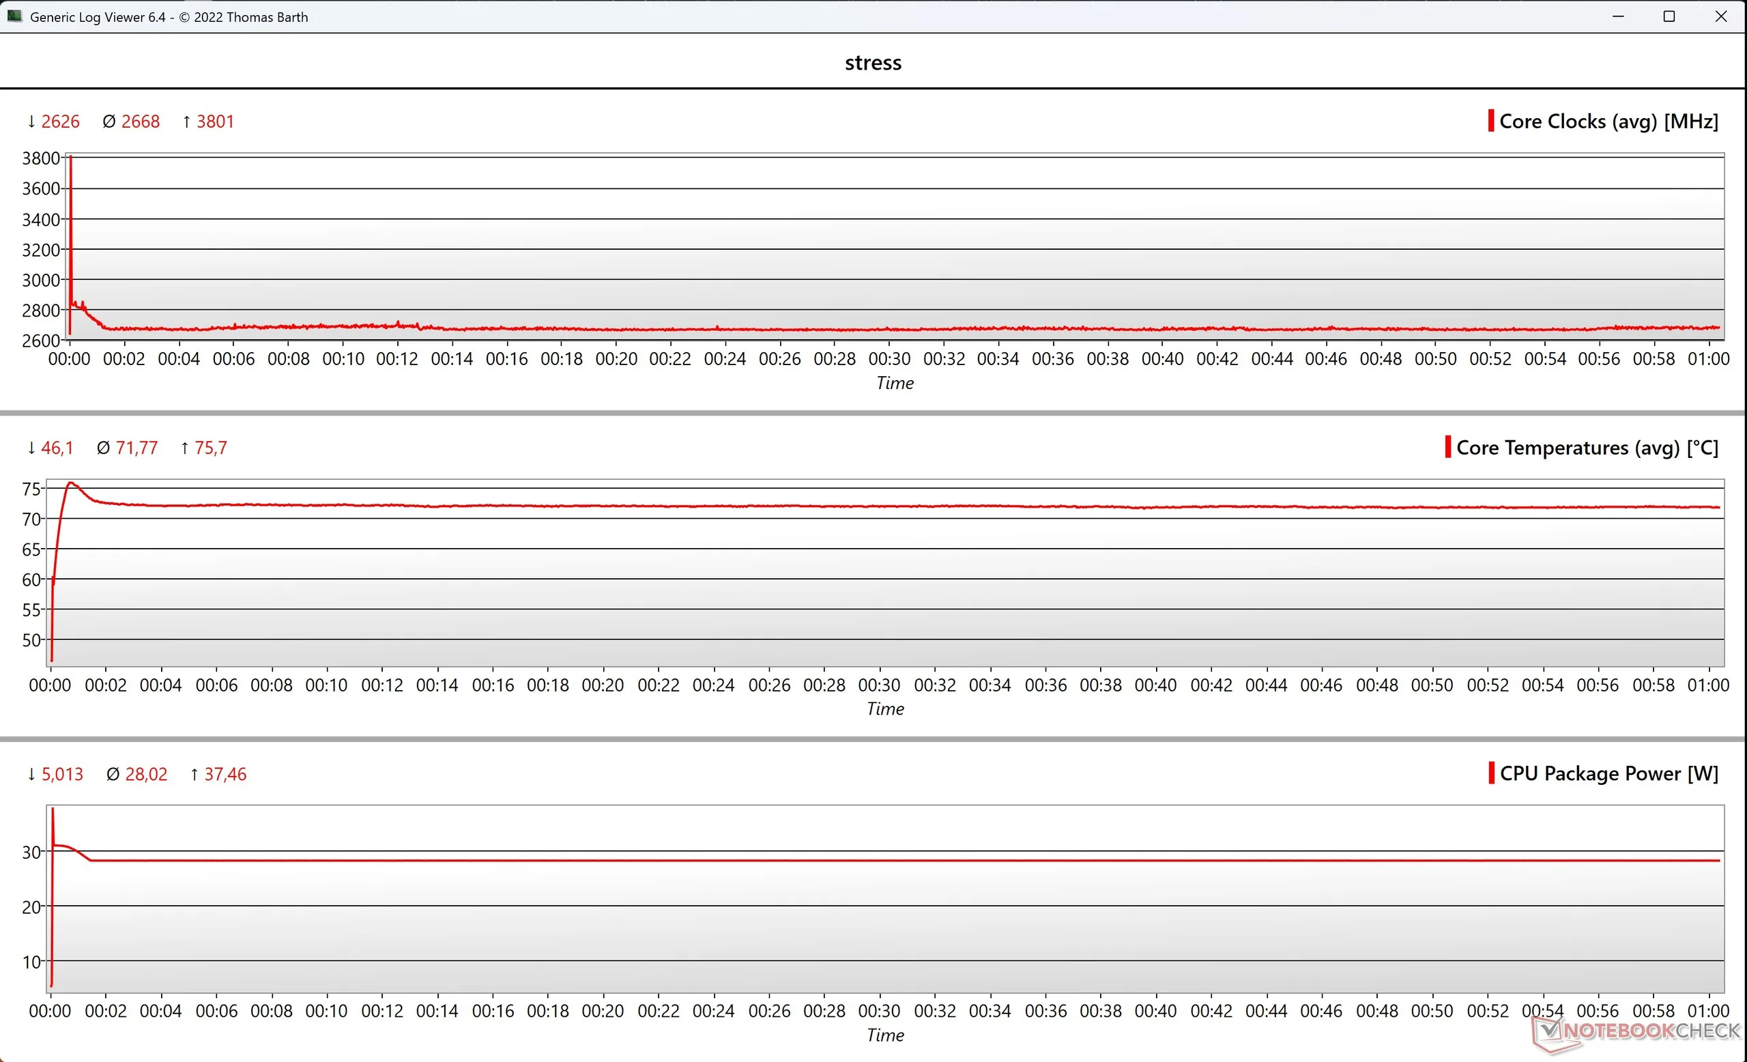Click the temperature average value 71,77

[136, 448]
